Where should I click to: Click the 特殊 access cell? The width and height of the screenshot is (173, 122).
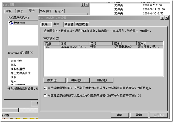93,47
